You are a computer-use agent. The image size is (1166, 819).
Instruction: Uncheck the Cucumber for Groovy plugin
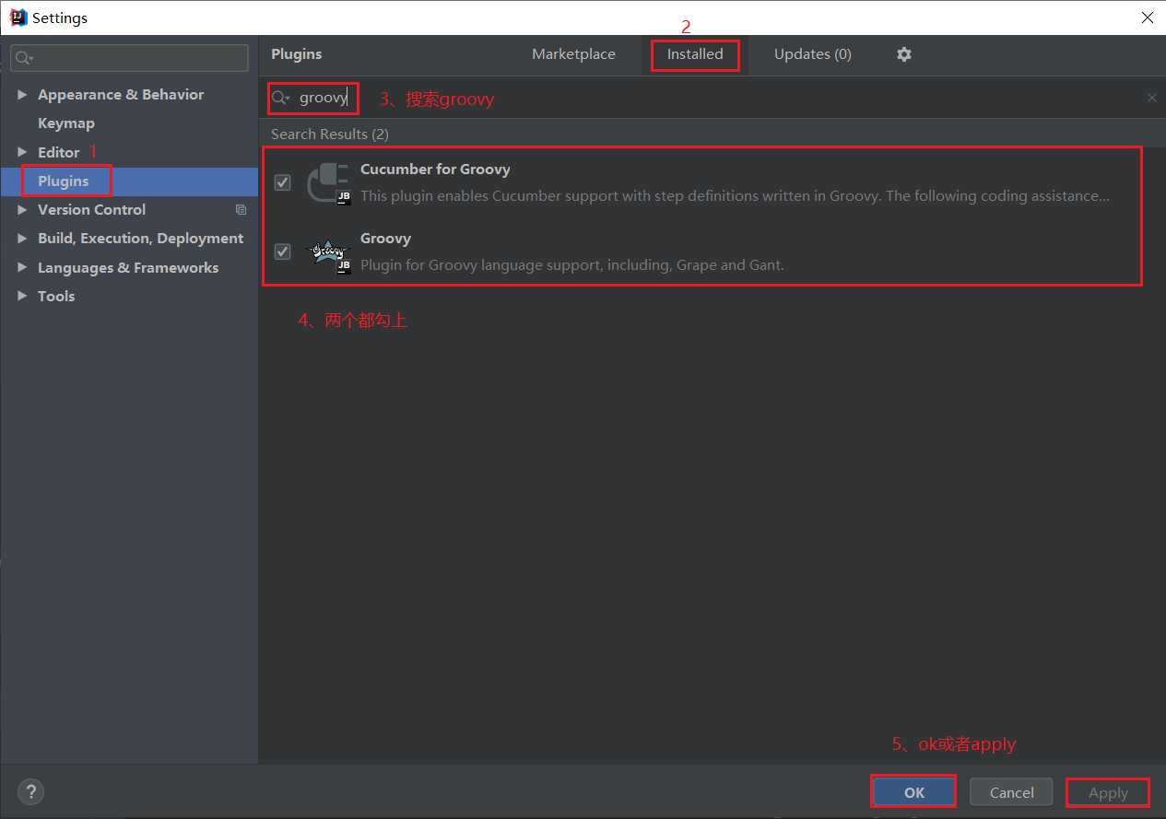pos(283,182)
